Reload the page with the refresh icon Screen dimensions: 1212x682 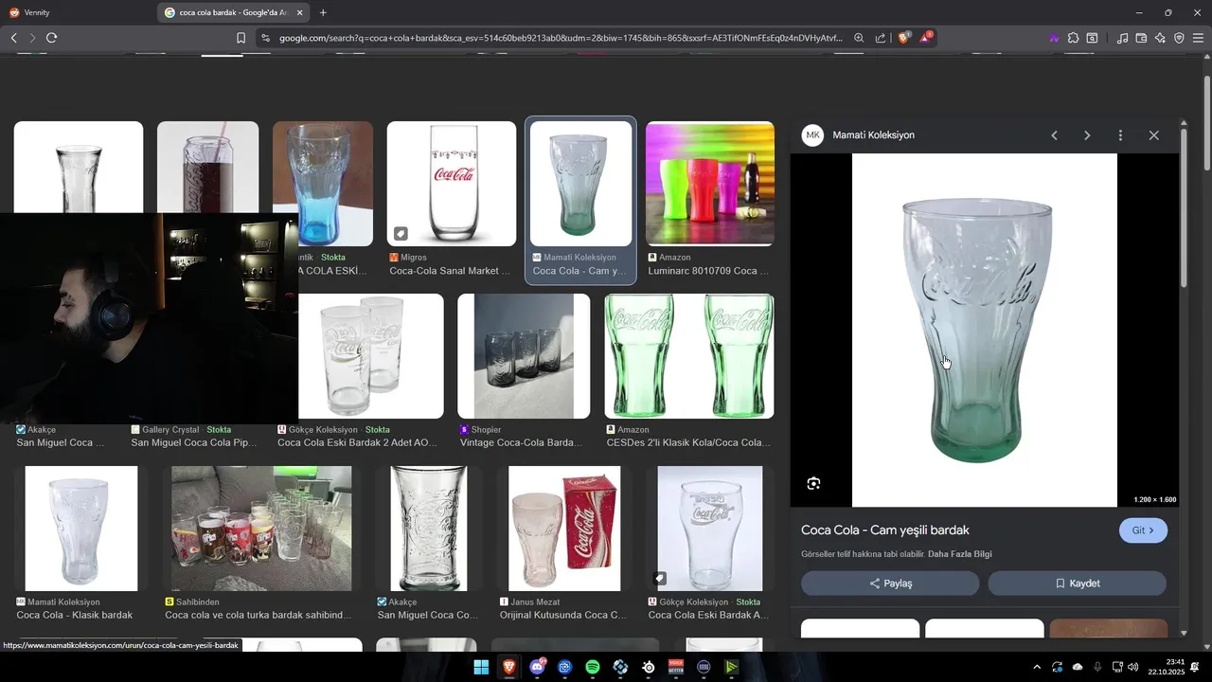pyautogui.click(x=51, y=38)
